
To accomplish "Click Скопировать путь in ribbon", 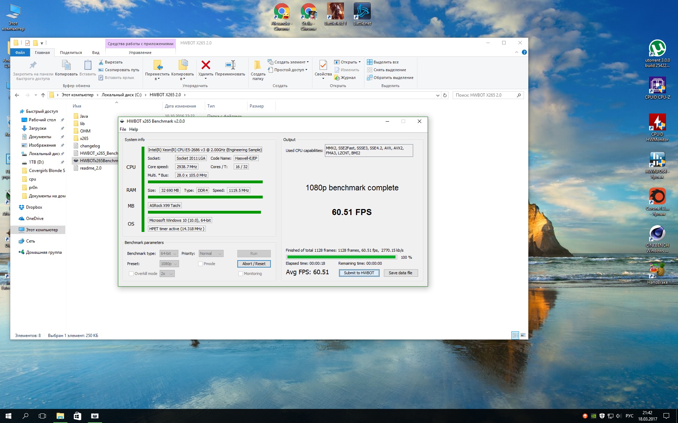I will [x=119, y=70].
